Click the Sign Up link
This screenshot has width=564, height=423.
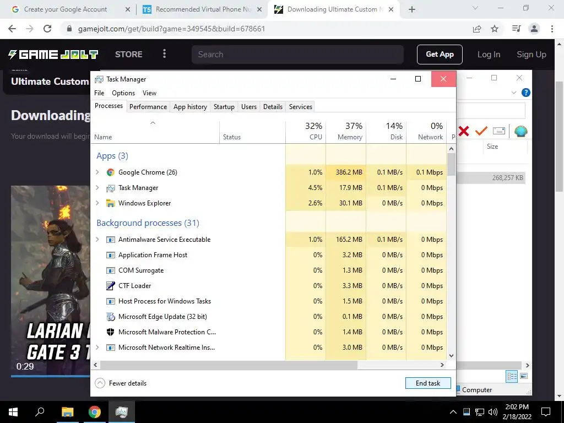point(532,55)
